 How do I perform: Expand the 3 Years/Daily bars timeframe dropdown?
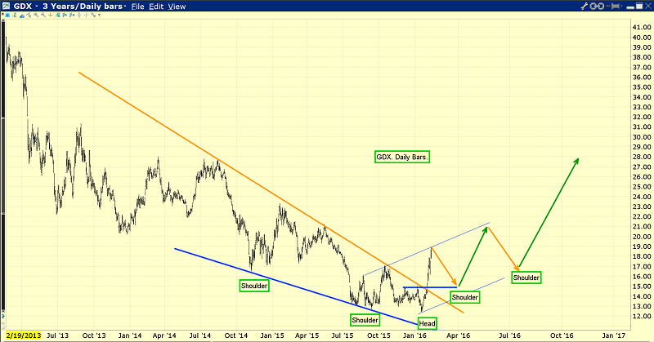pos(125,7)
